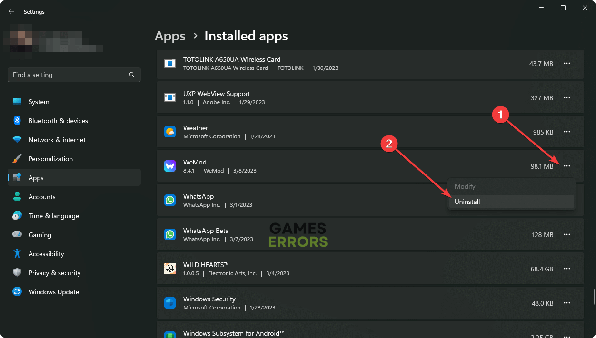Open more options for WeMod
This screenshot has width=596, height=338.
click(x=566, y=166)
